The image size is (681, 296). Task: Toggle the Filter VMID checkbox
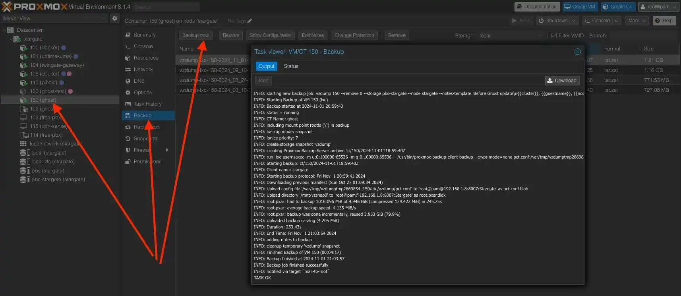(554, 36)
